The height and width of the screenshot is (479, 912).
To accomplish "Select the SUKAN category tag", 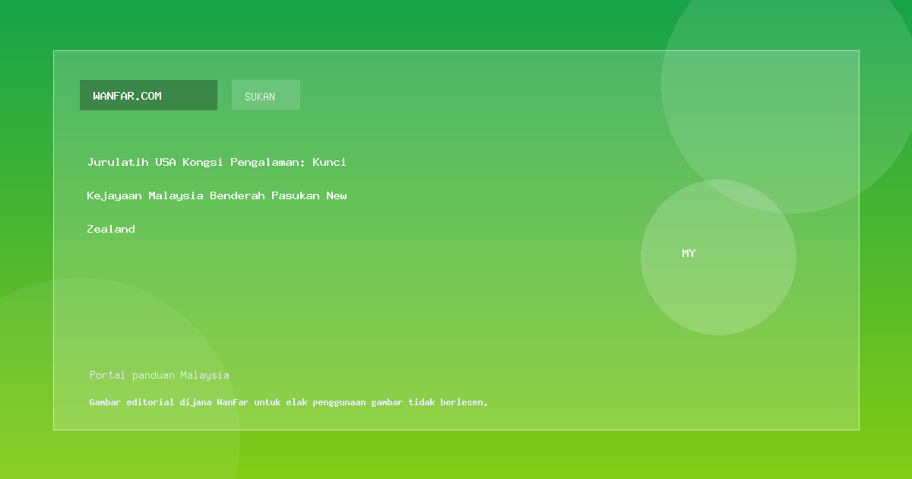I will pos(266,95).
